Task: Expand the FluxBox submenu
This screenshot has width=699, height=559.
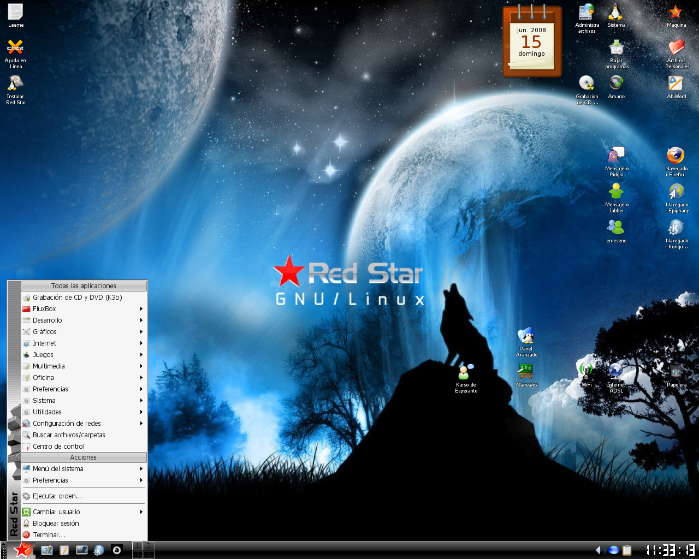Action: coord(84,309)
